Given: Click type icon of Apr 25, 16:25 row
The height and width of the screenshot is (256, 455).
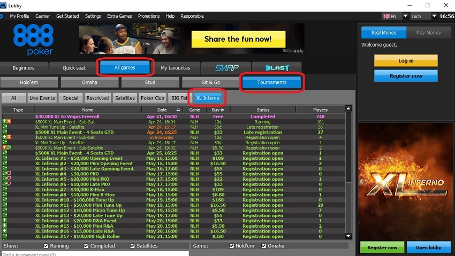Looking at the screenshot, I should tap(5, 153).
